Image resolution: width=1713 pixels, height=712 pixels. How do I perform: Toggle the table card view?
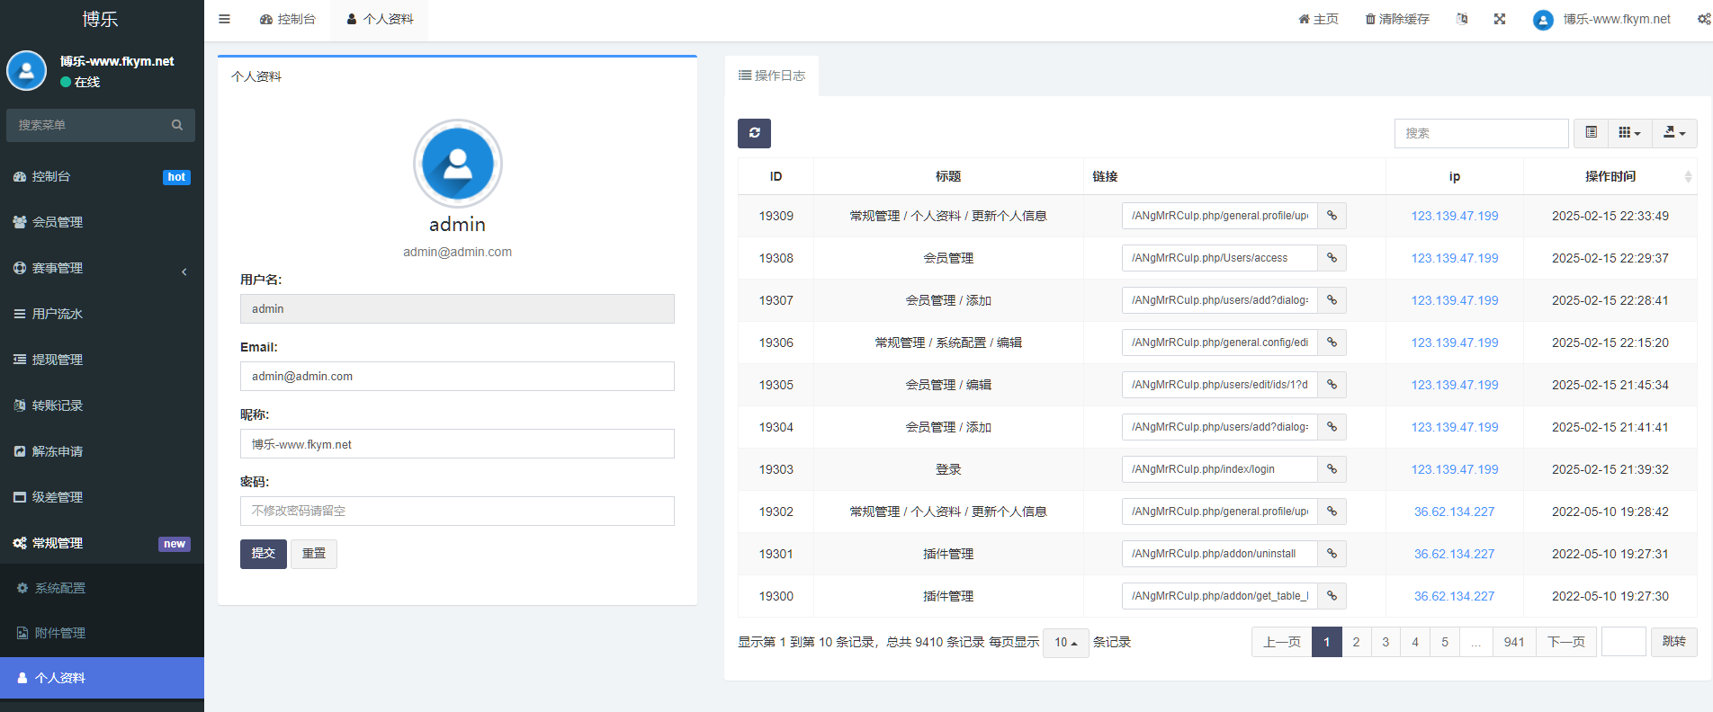pos(1591,133)
